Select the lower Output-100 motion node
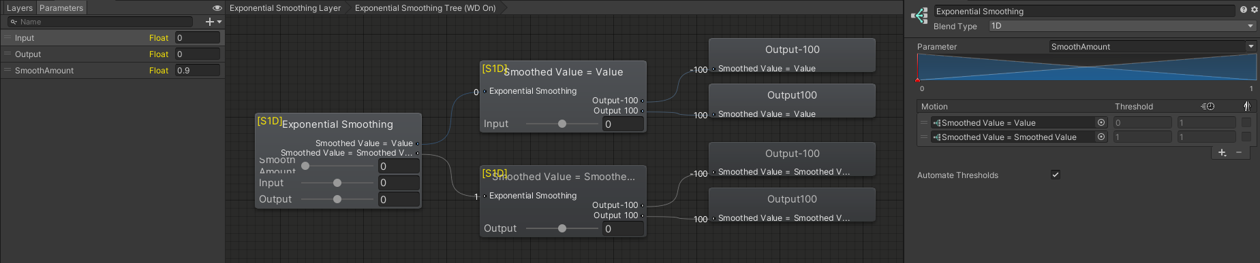Screen dimensions: 1260x263 (792, 159)
